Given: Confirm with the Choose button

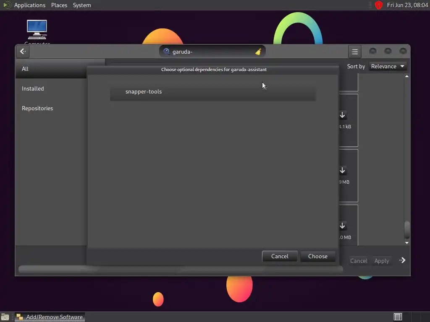Looking at the screenshot, I should coord(317,256).
